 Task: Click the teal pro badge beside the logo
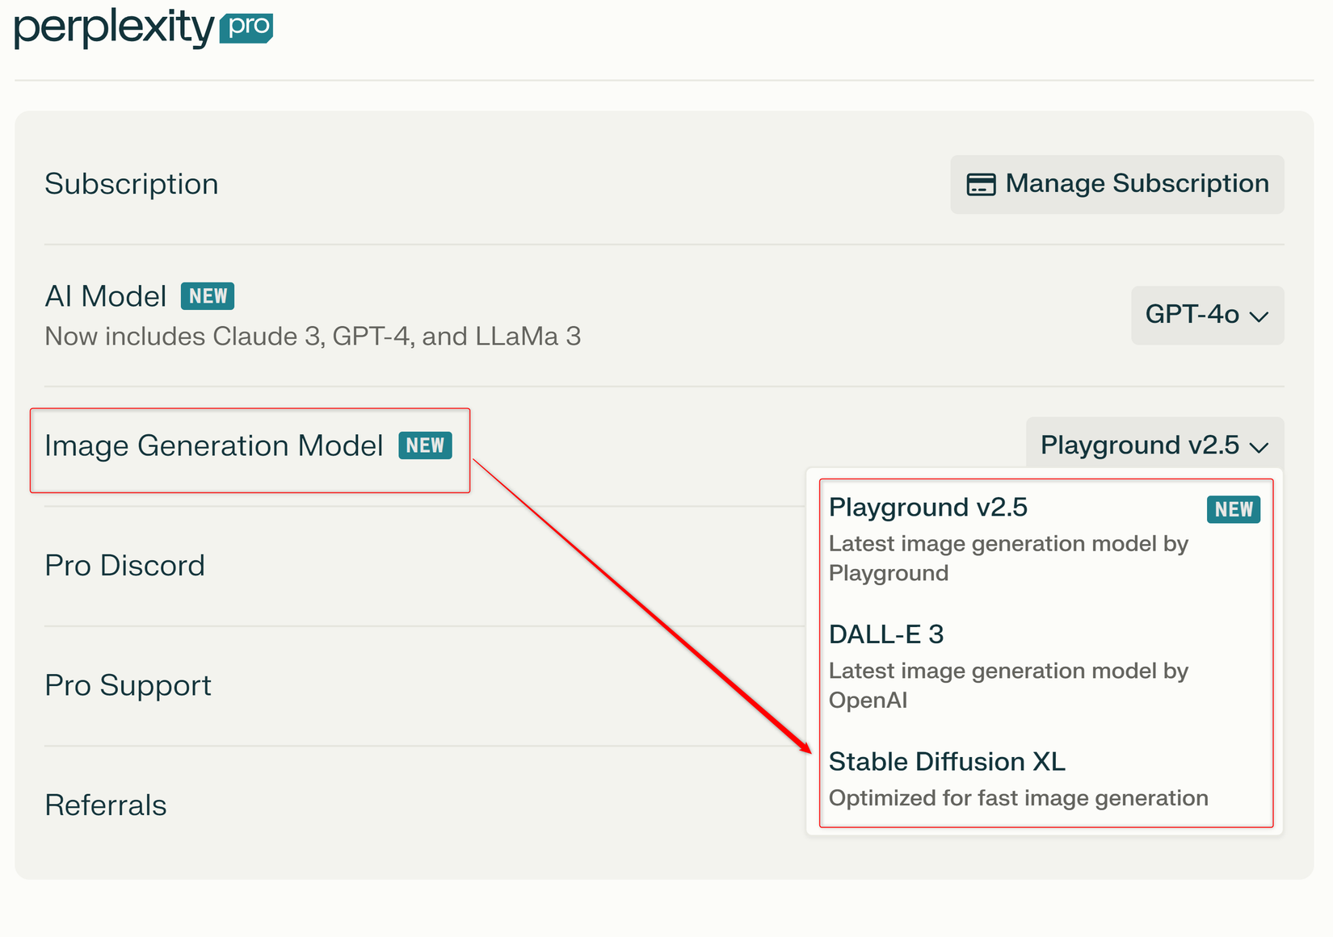pos(247,27)
